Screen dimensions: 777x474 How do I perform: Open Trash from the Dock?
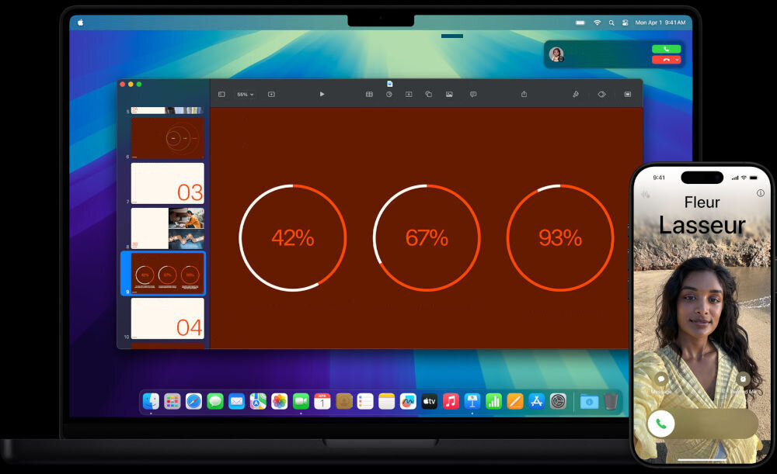[611, 401]
